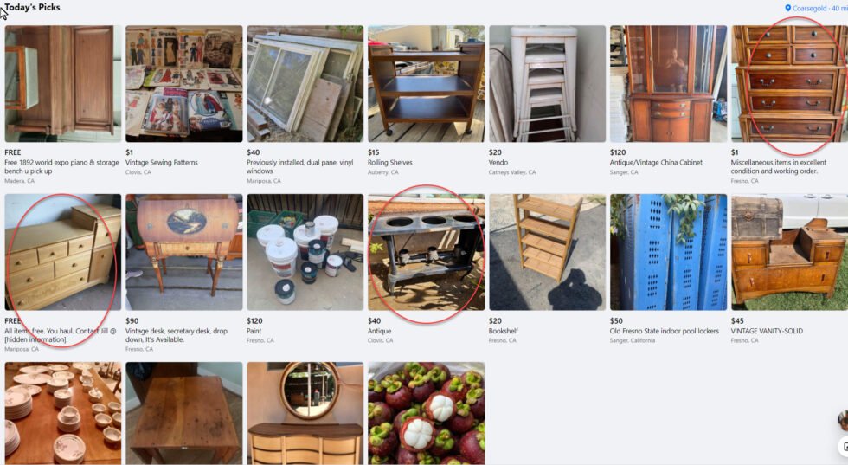Open the VINTAGE VANITY-SOLID listing photo
Viewport: 848px width, 465px height.
click(x=789, y=252)
